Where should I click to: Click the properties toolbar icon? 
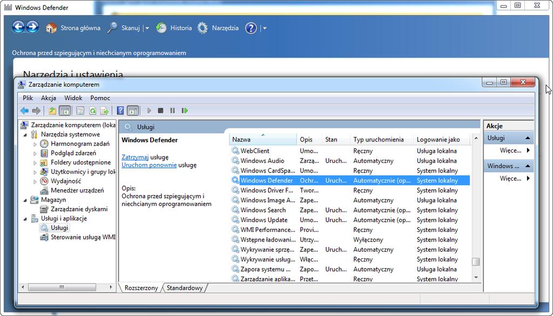tap(80, 111)
